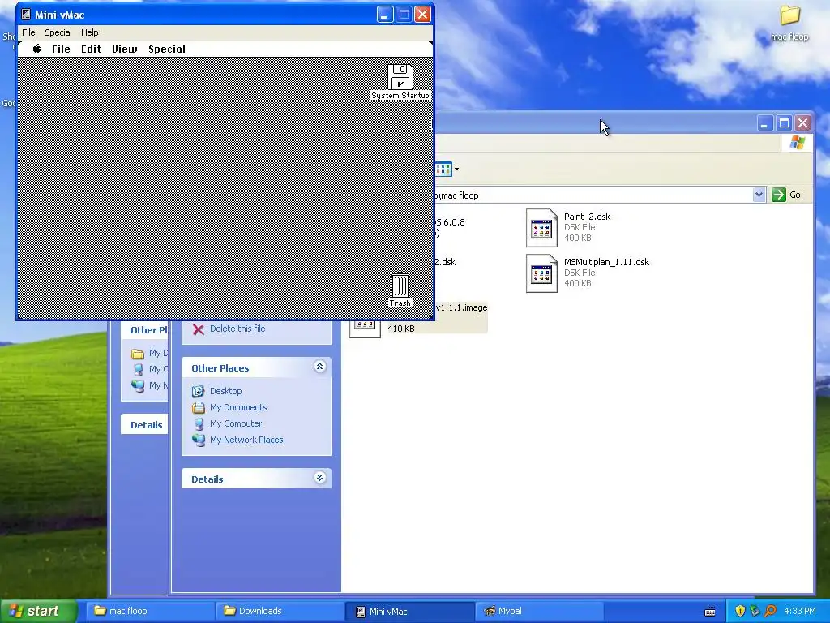Image resolution: width=830 pixels, height=623 pixels.
Task: Expand the Explorer address bar dropdown
Action: (x=759, y=195)
